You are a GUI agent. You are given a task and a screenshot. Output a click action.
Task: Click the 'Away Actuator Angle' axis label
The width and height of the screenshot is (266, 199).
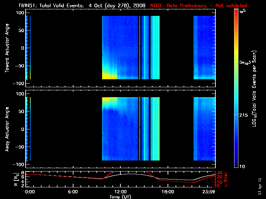(x=6, y=129)
